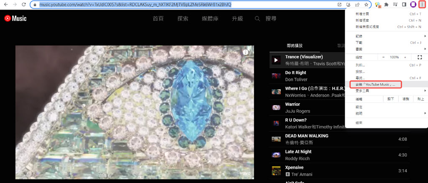Select 安裝「YouTube Music」... menu item
The height and width of the screenshot is (183, 428).
(x=386, y=85)
